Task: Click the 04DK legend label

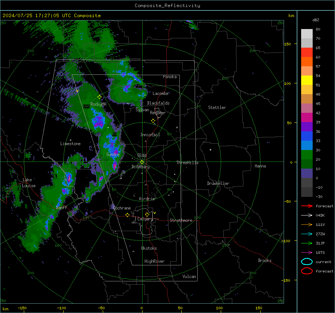Action: [320, 215]
